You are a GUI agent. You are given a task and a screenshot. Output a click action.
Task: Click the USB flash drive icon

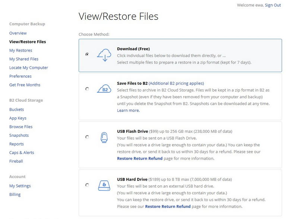104,138
